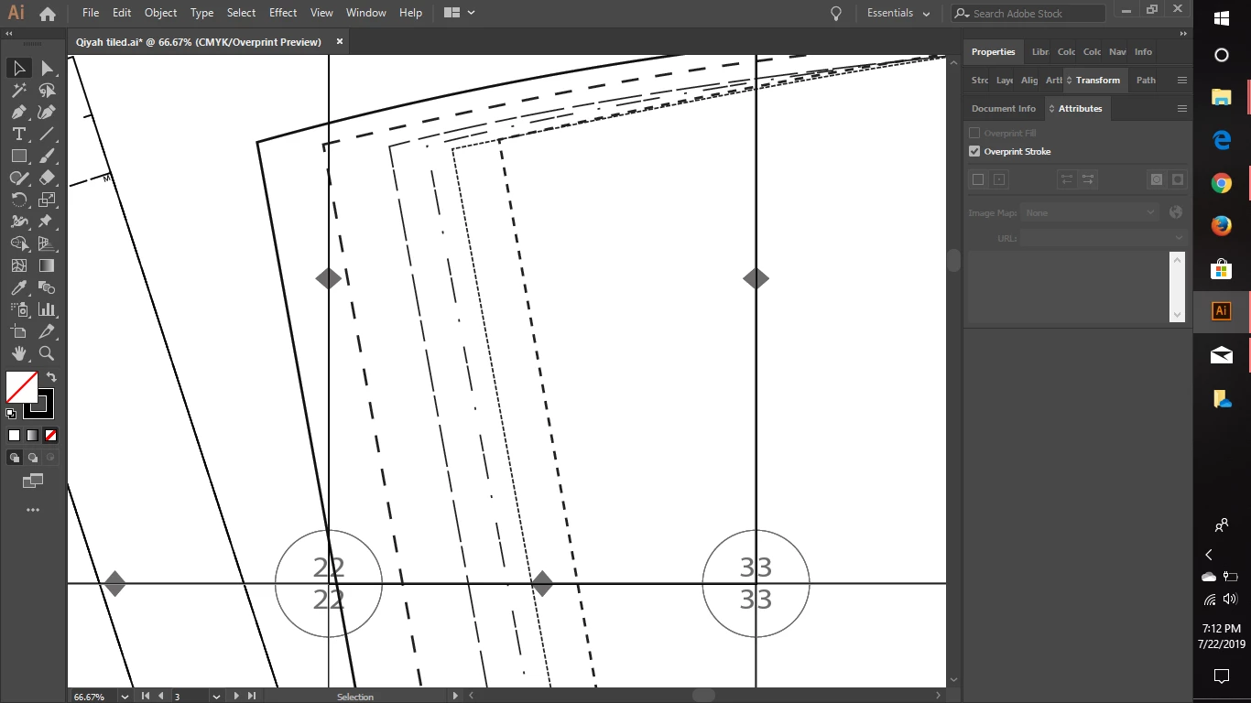Reset to default fill and stroke
1251x703 pixels.
11,414
